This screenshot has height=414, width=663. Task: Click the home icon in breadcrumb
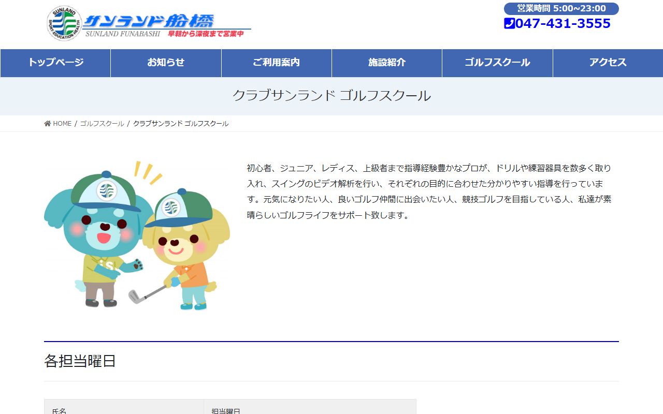tap(48, 124)
